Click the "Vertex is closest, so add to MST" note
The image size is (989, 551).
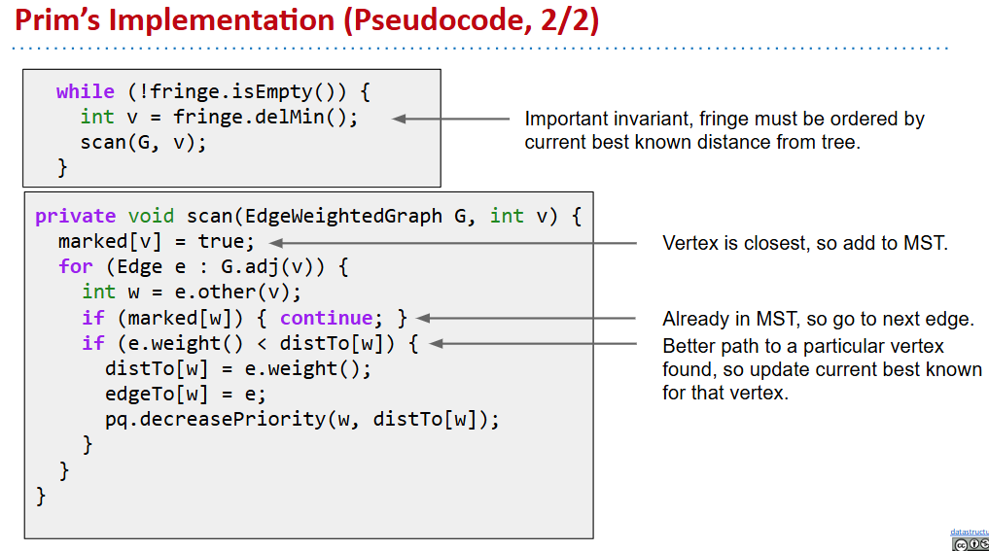[804, 243]
